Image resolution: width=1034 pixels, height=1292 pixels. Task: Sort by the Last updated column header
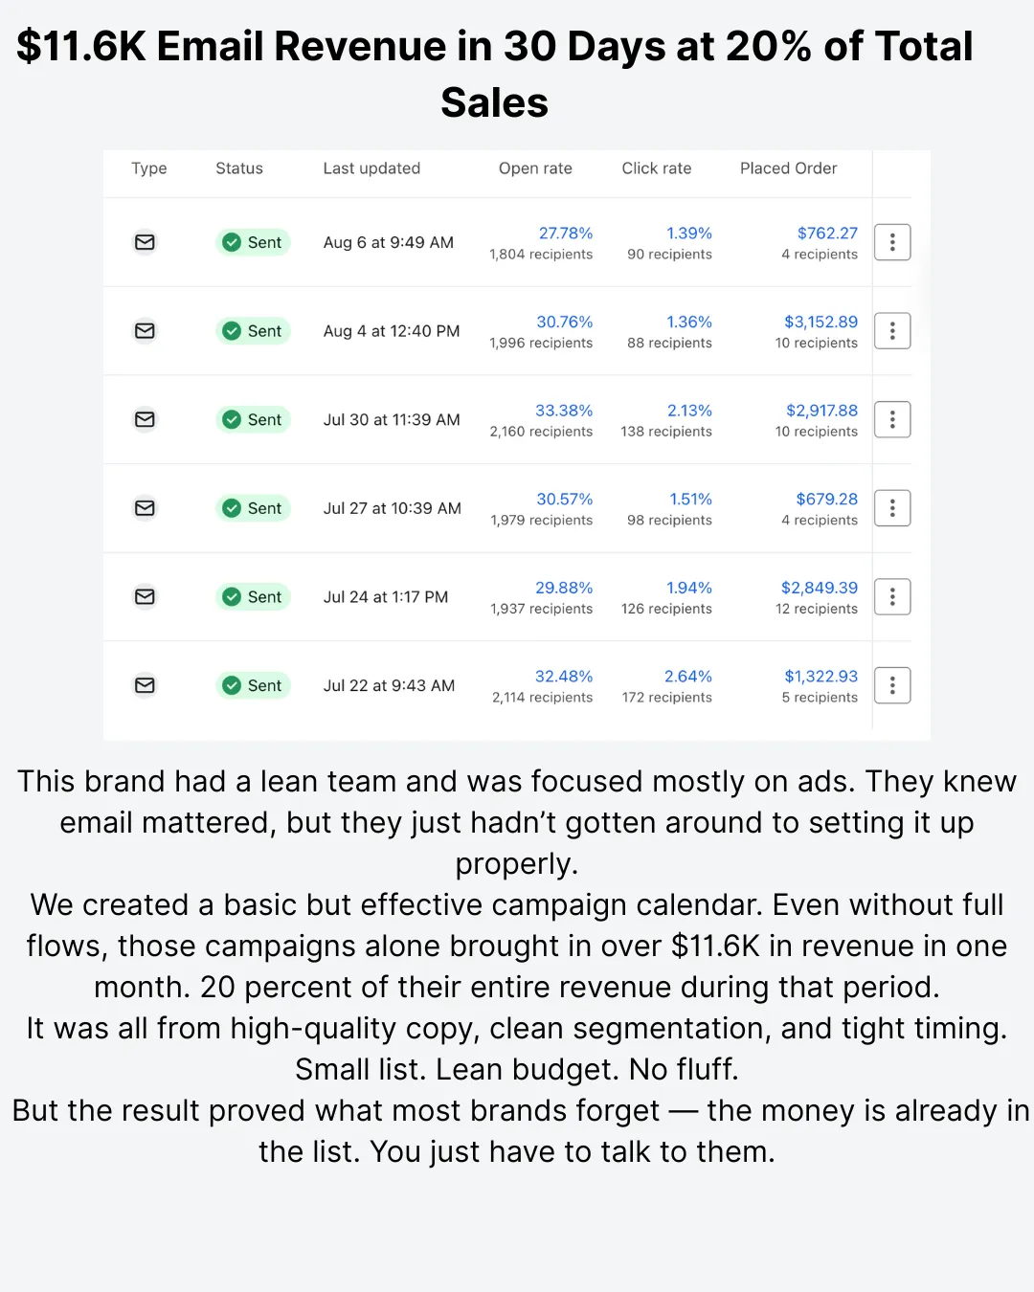pyautogui.click(x=371, y=168)
